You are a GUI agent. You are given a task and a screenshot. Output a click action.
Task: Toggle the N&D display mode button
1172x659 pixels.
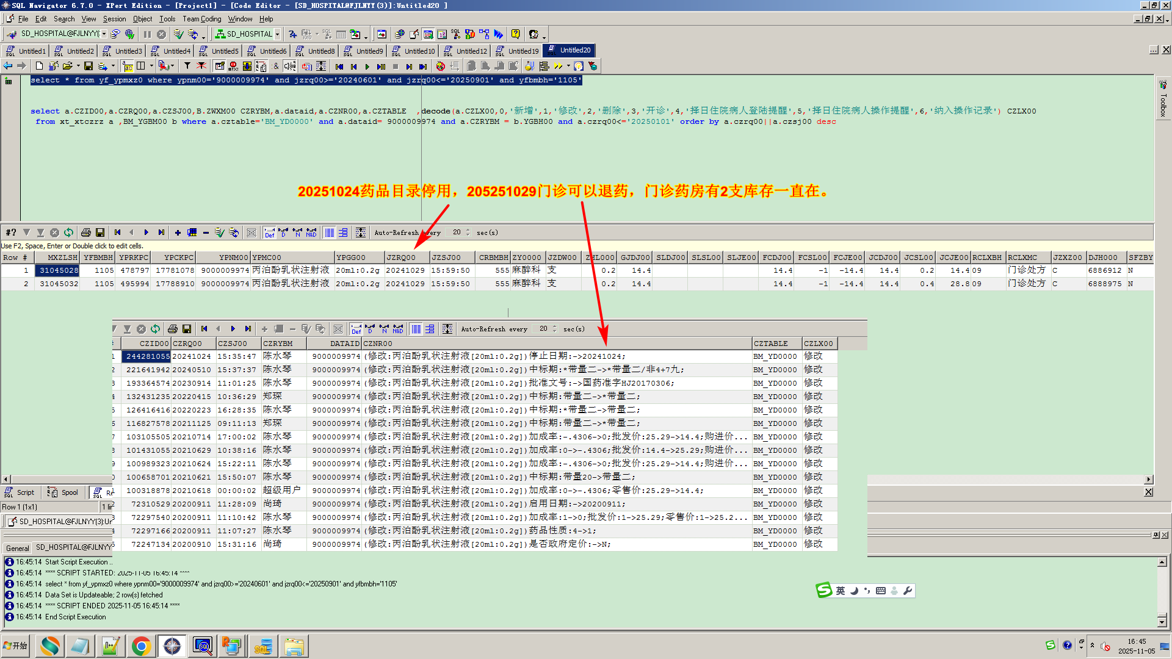(311, 232)
